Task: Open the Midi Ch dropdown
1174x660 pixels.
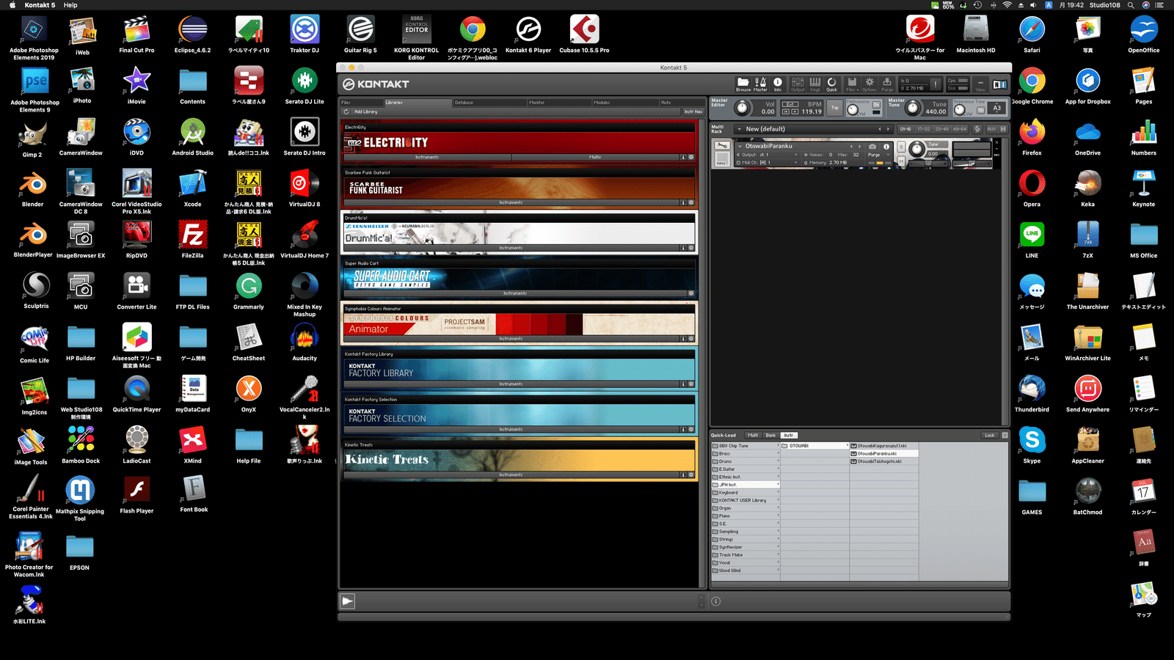Action: tap(768, 162)
